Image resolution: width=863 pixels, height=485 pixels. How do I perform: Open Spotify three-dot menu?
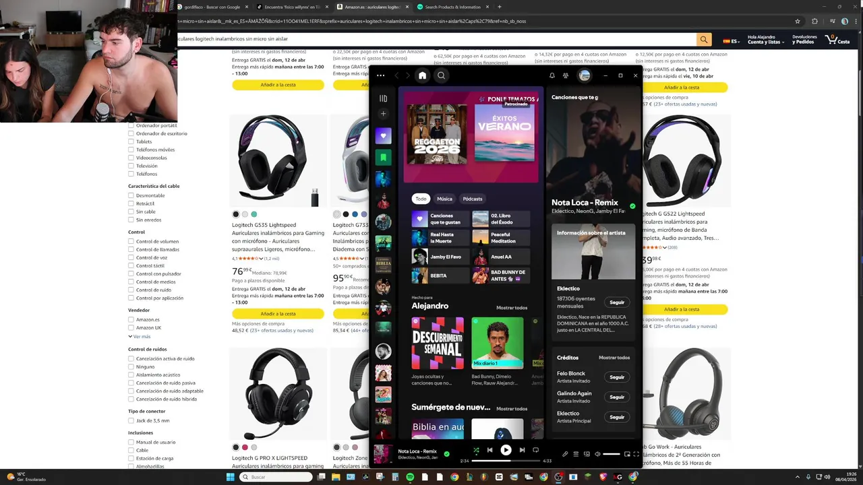[x=381, y=75]
